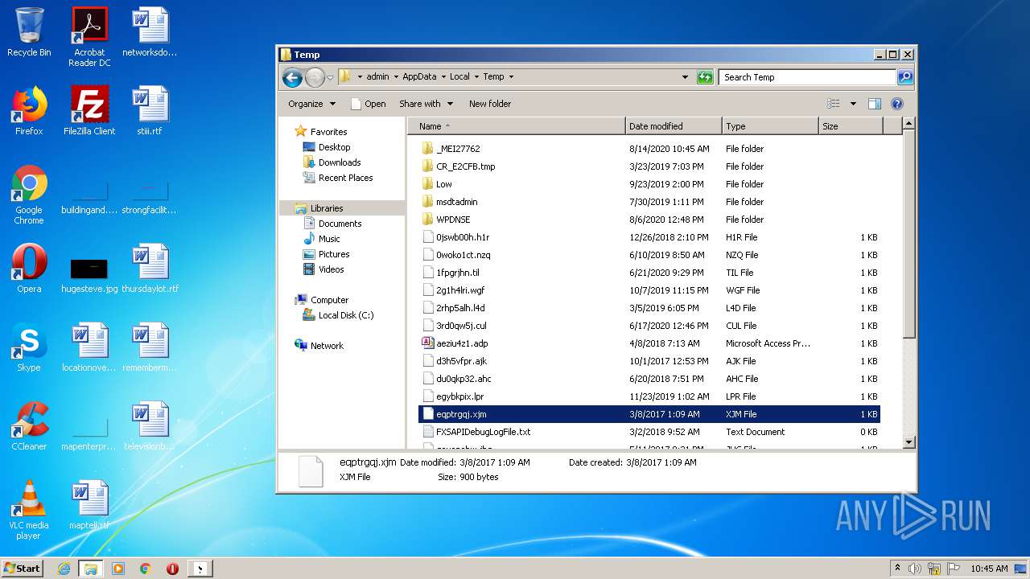This screenshot has height=579, width=1030.
Task: Click Opera icon on the taskbar
Action: [x=172, y=569]
